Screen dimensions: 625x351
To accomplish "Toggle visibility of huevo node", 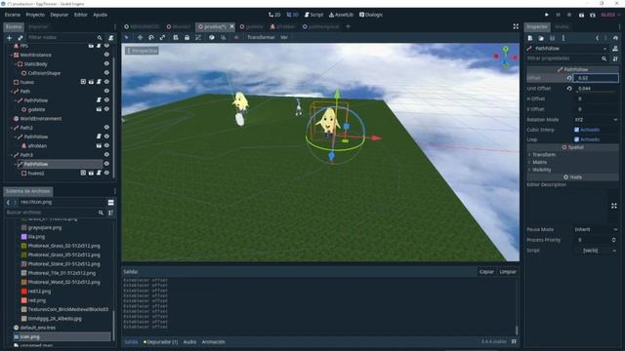I will pyautogui.click(x=106, y=82).
